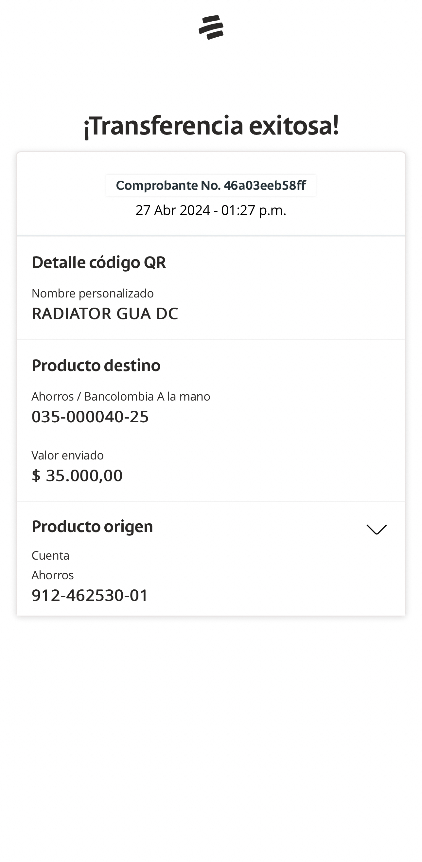Image resolution: width=422 pixels, height=862 pixels.
Task: Select the ¡Transferencia exitosa! heading
Action: point(211,125)
